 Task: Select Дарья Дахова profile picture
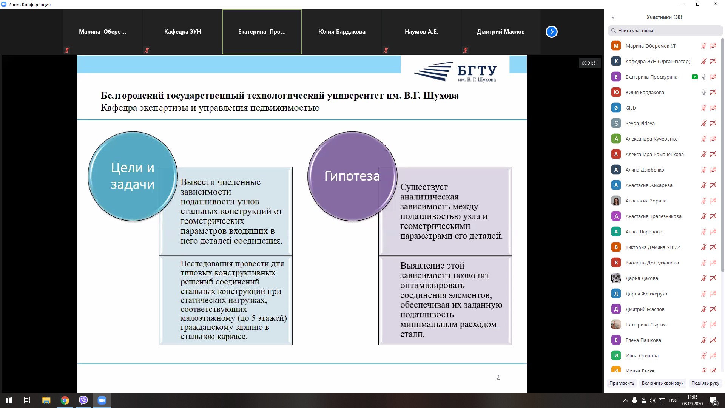616,278
